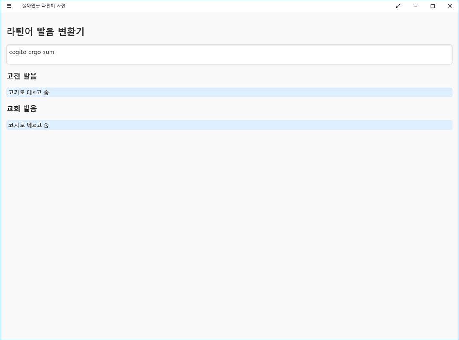459x340 pixels.
Task: Click the word 코지토 in ecclesiastical result
Action: 16,125
